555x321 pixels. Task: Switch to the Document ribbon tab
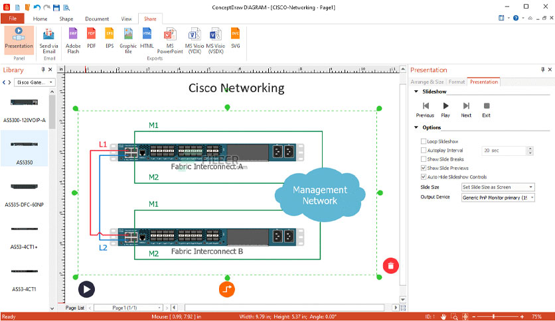tap(97, 19)
